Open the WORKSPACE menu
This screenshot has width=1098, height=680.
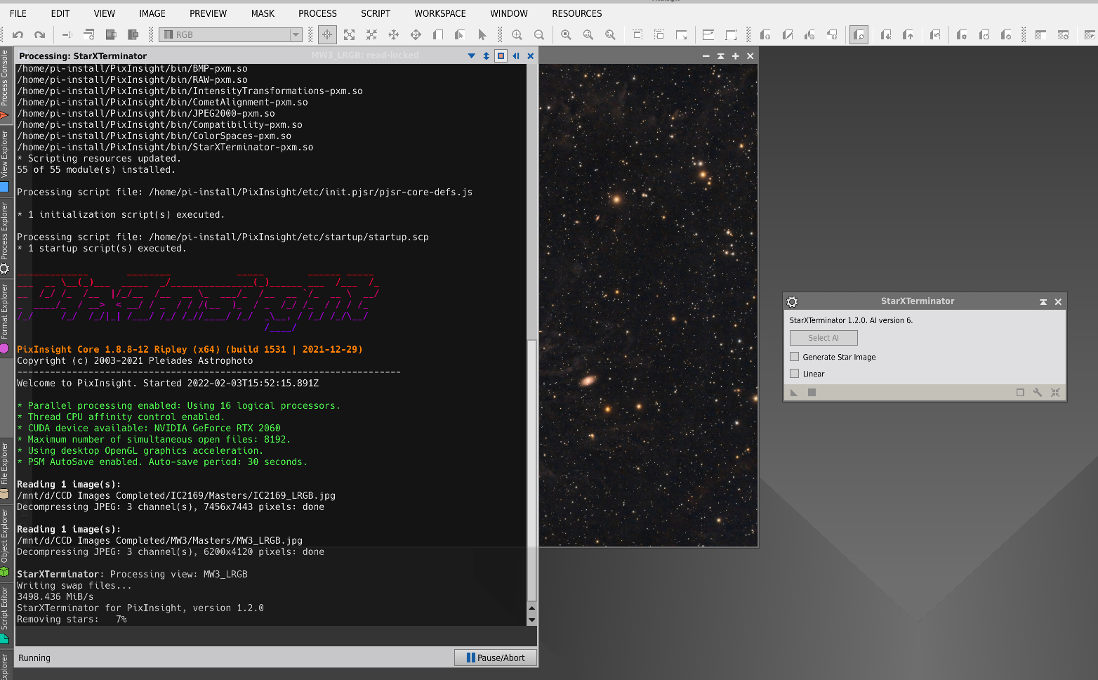click(440, 13)
